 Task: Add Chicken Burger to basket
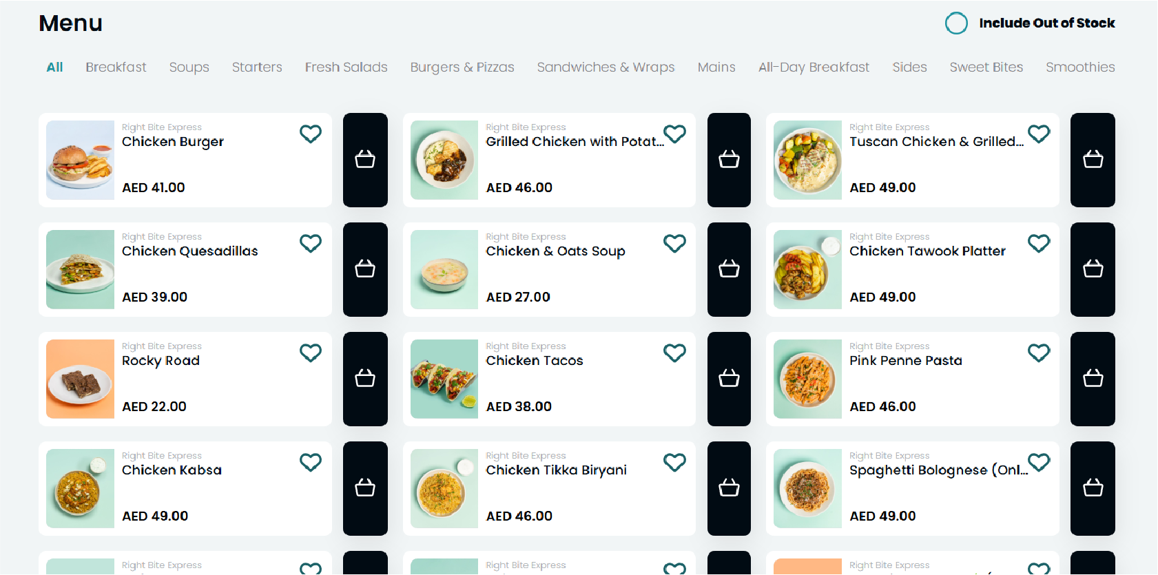[x=365, y=160]
